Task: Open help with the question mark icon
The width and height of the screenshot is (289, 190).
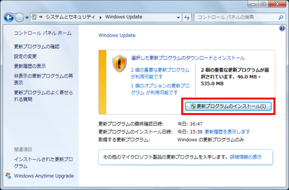Action: (x=282, y=28)
